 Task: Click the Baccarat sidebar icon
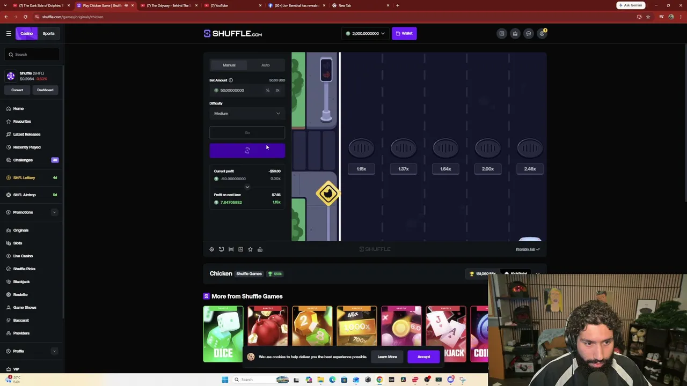pyautogui.click(x=9, y=320)
